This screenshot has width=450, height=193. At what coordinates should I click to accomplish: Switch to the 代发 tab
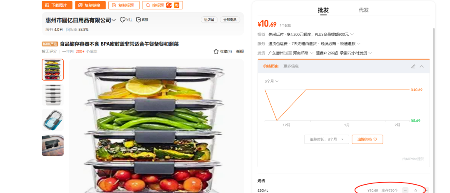tap(363, 10)
